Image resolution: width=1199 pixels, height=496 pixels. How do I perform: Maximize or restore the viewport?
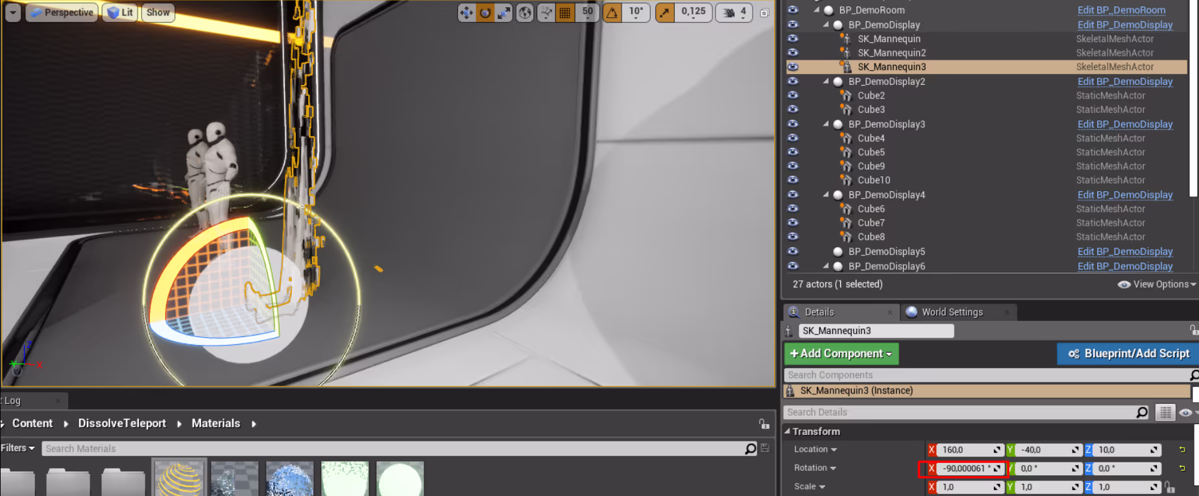click(x=764, y=13)
